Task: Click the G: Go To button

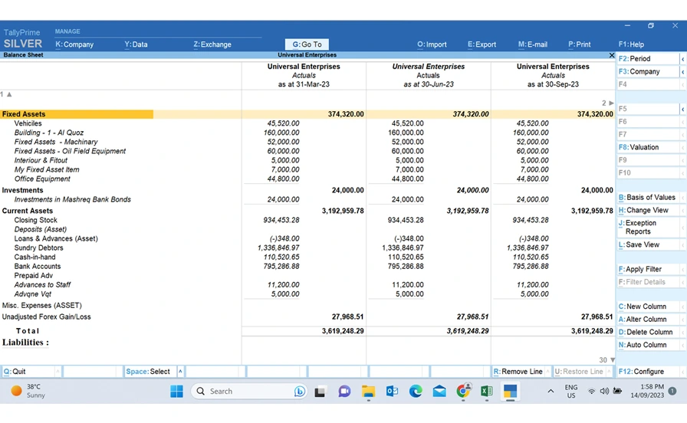Action: [x=307, y=44]
